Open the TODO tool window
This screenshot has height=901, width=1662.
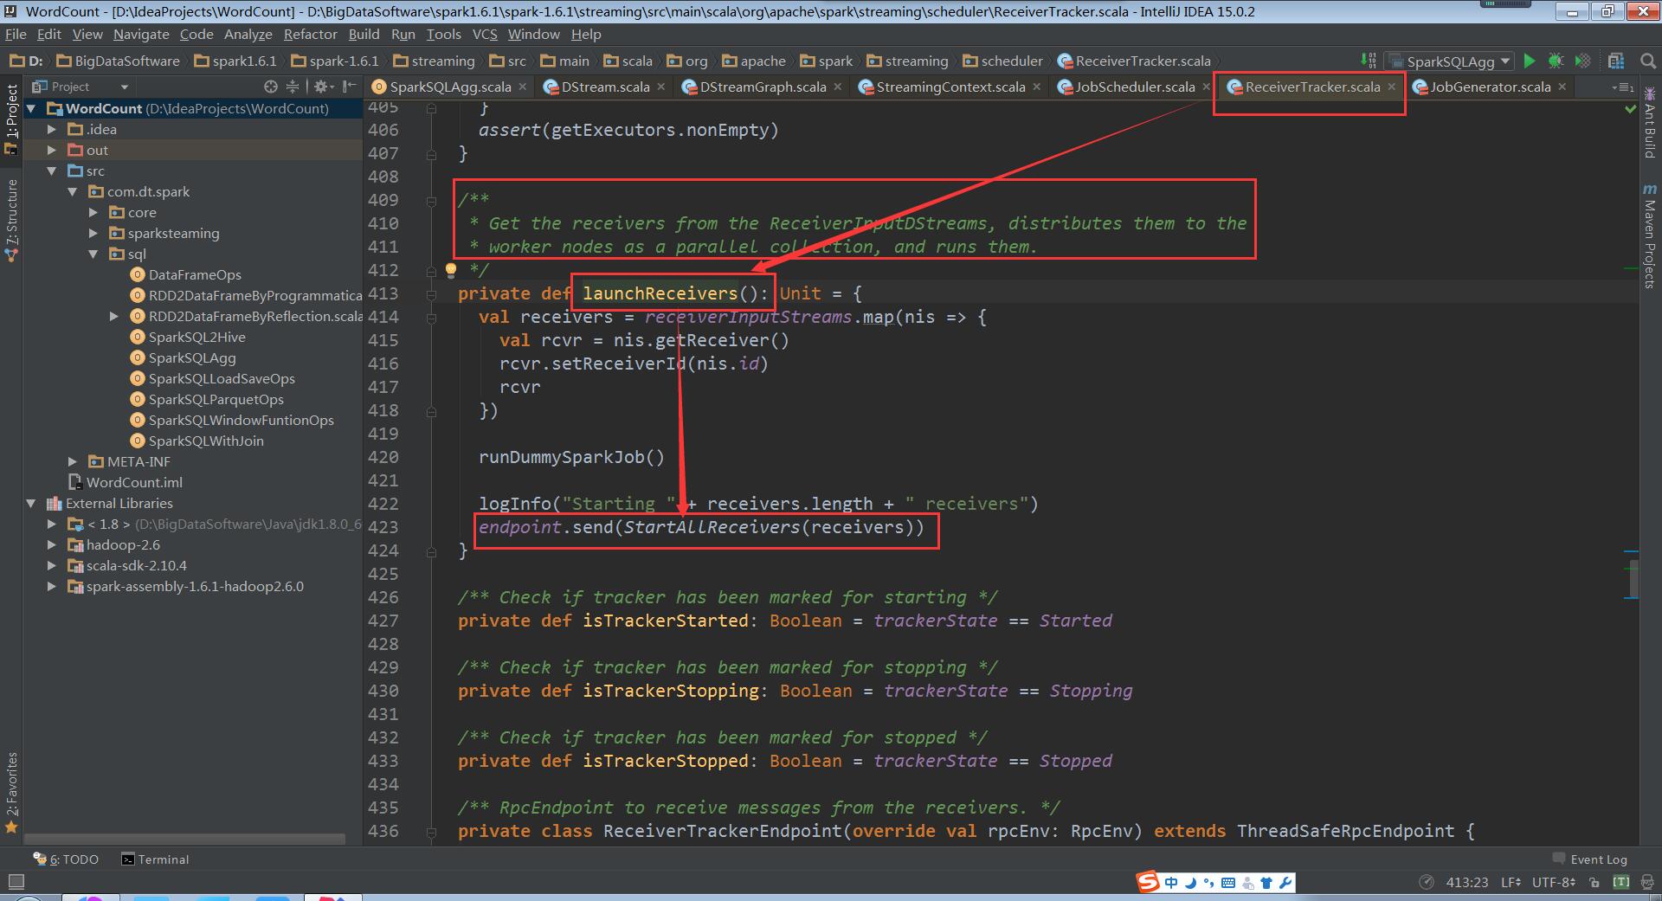click(x=67, y=859)
